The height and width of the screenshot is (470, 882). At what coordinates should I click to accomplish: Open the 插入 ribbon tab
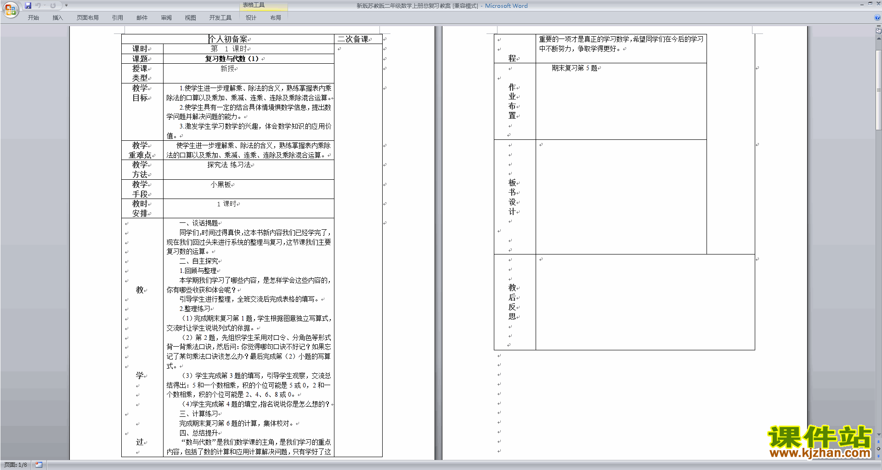(57, 18)
